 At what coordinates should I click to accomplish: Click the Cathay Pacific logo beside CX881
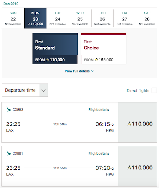9,153
